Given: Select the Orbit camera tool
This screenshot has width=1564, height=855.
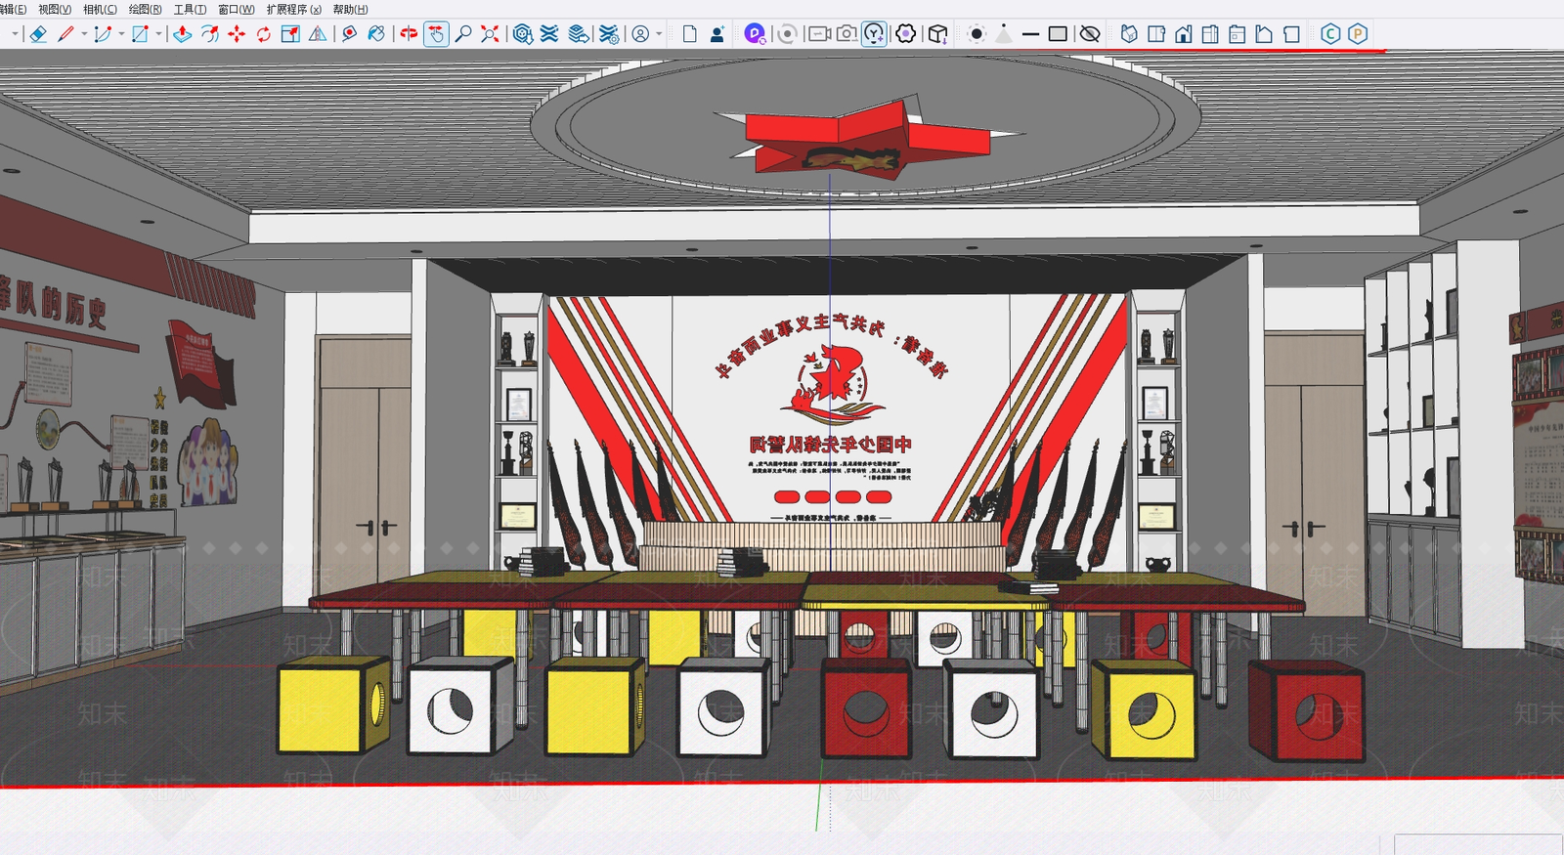Looking at the screenshot, I should 409,34.
